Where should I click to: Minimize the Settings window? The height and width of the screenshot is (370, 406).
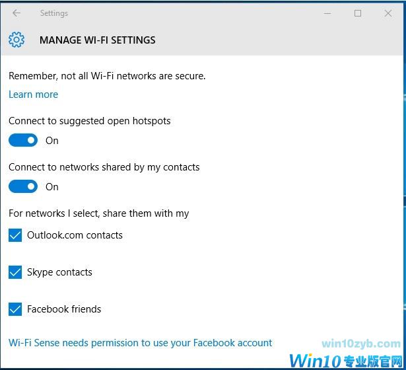[327, 13]
